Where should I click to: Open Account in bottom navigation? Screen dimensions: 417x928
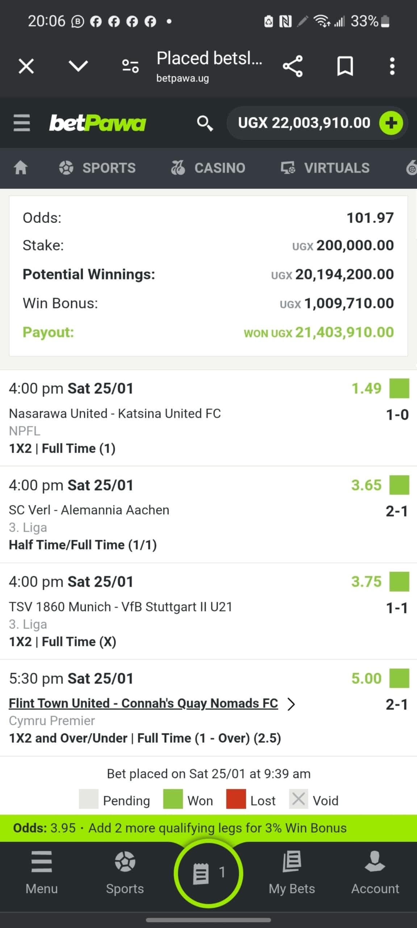[375, 873]
